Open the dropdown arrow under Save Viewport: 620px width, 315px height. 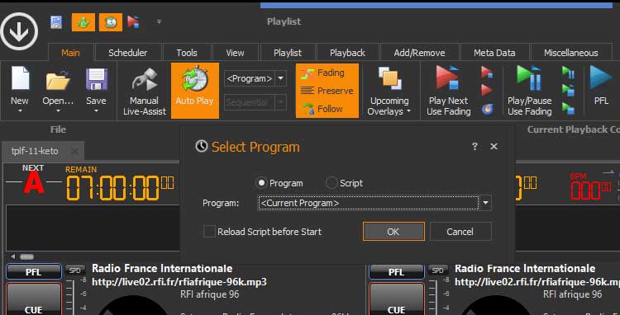click(x=96, y=111)
